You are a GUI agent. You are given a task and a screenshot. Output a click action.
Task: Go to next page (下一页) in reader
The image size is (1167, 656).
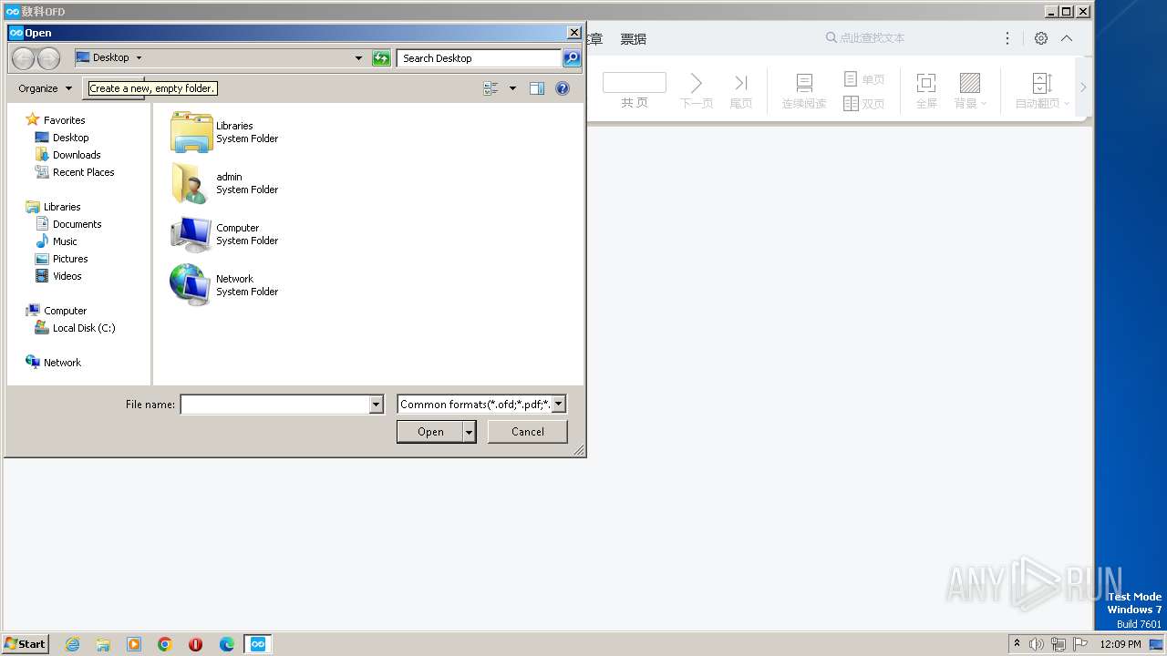[697, 92]
